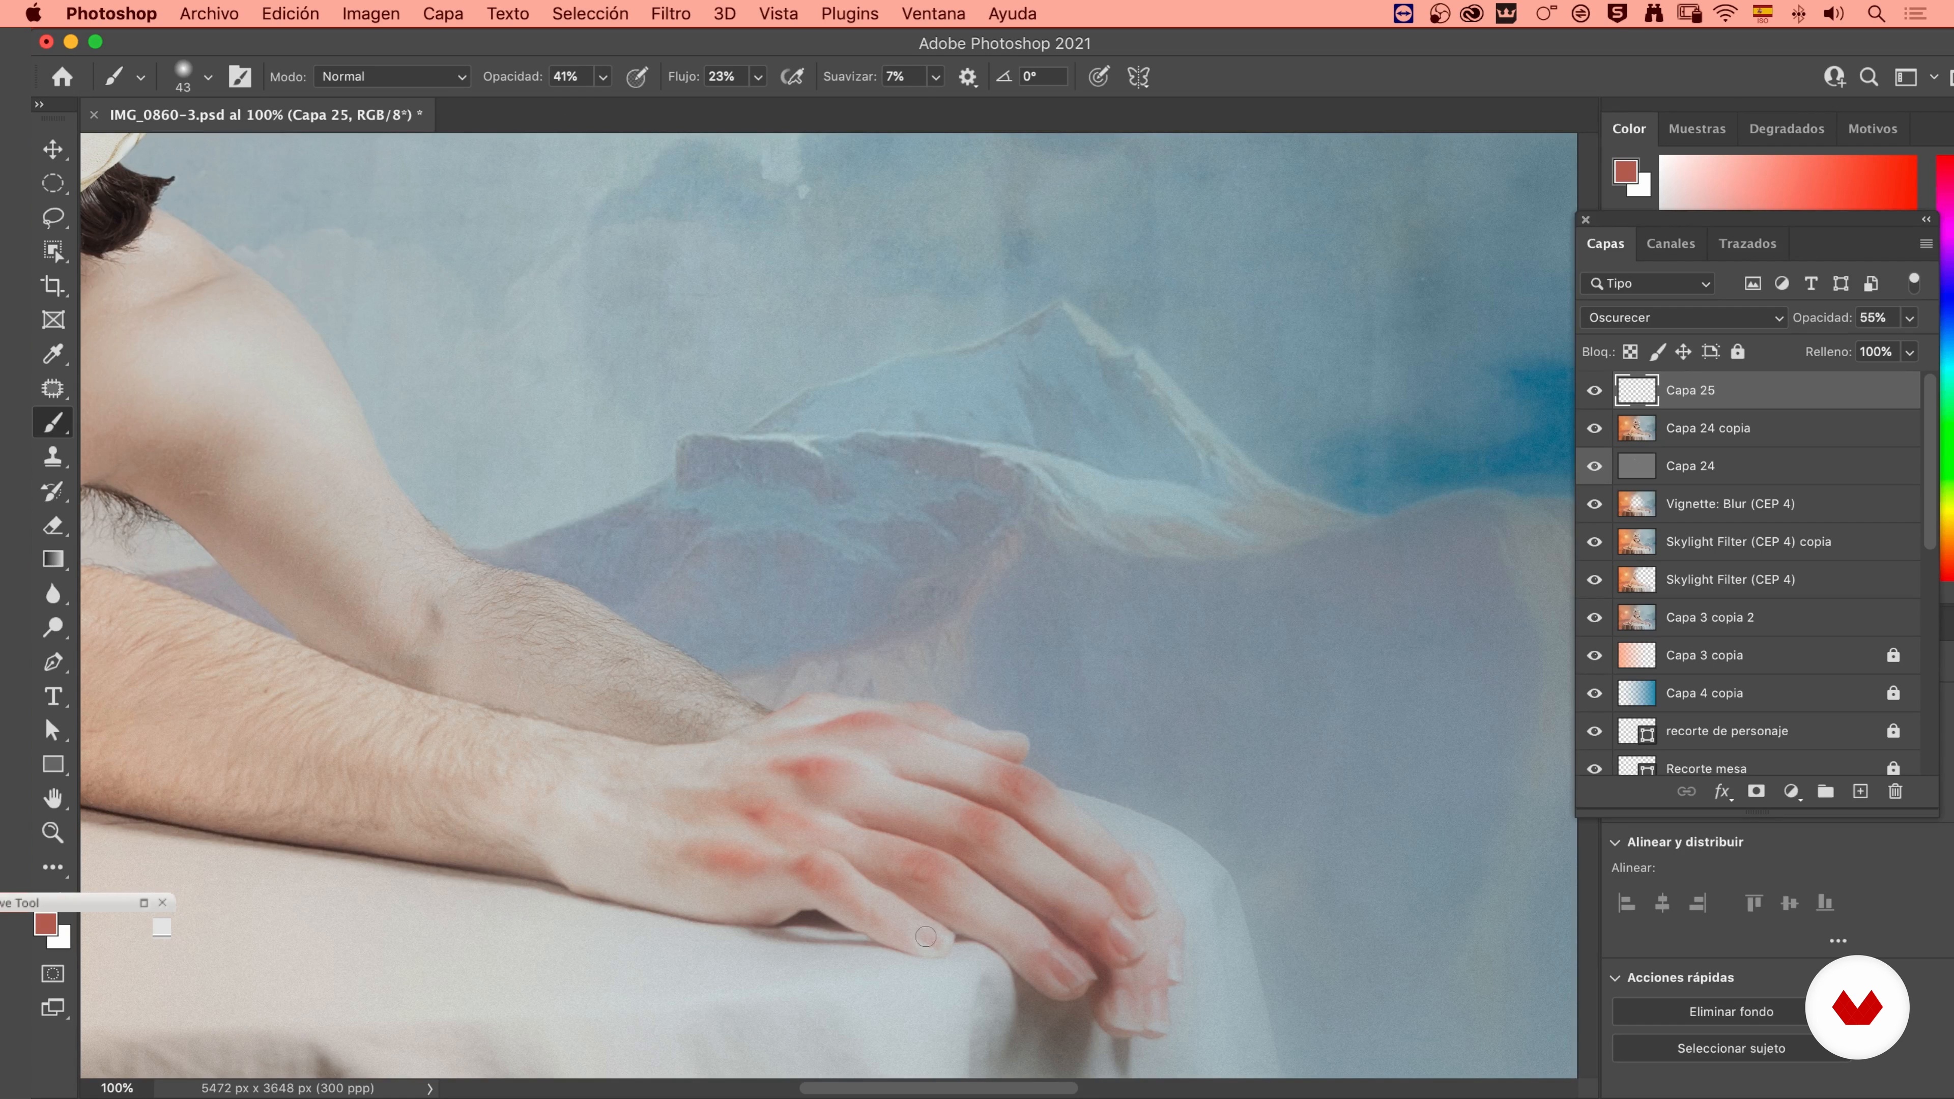Switch to the Muestras tab
The height and width of the screenshot is (1099, 1954).
click(1697, 129)
